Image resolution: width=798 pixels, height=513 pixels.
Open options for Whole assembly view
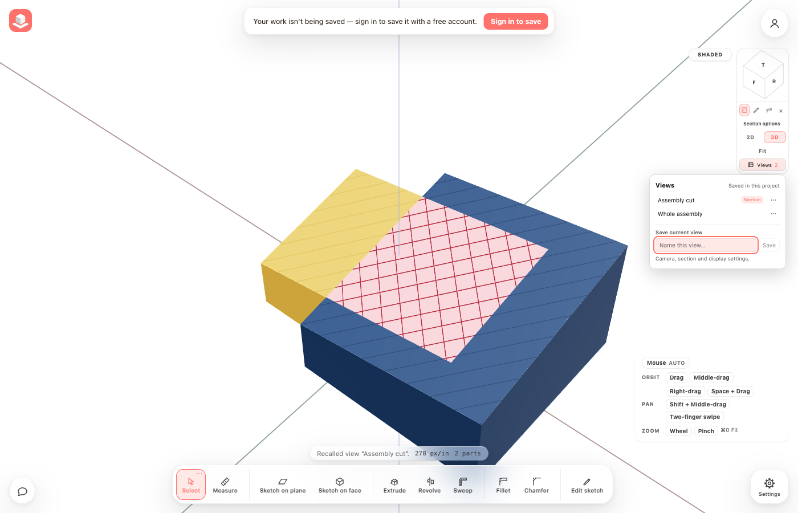pos(773,214)
